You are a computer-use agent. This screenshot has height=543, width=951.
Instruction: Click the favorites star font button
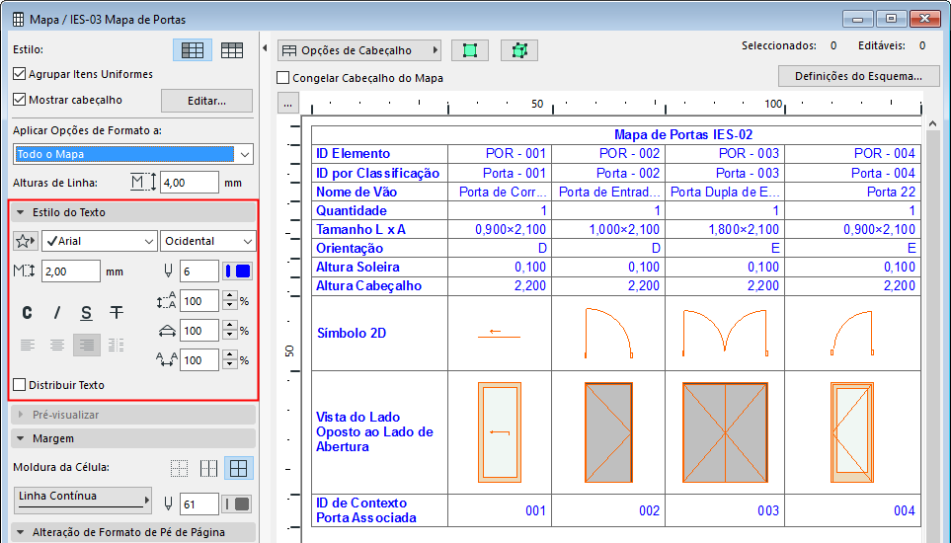click(26, 241)
